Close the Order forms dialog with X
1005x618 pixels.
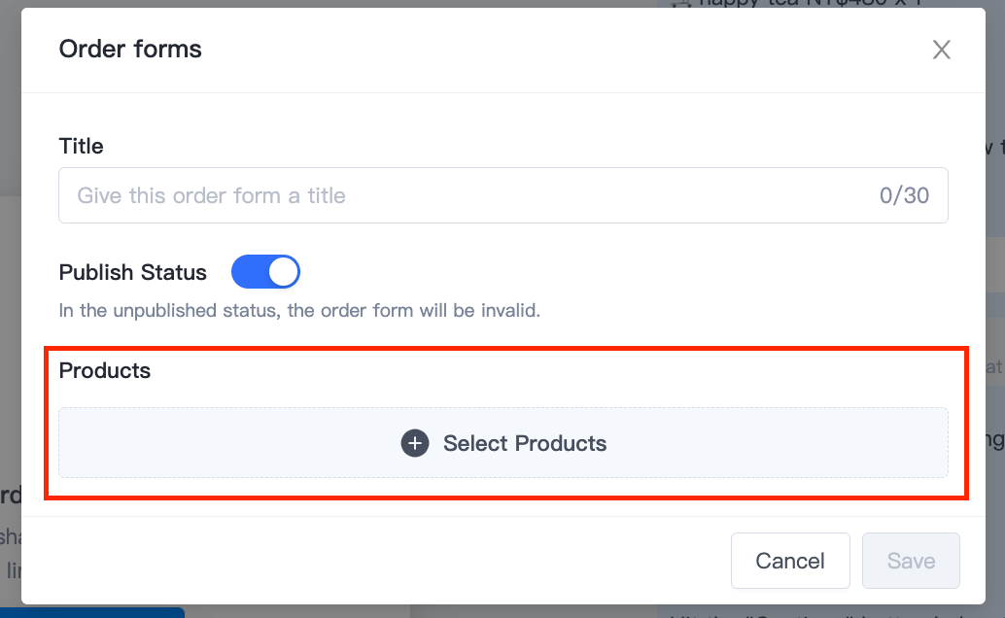coord(941,50)
